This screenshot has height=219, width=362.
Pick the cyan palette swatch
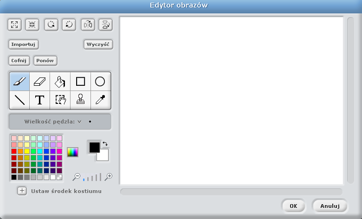click(x=40, y=151)
